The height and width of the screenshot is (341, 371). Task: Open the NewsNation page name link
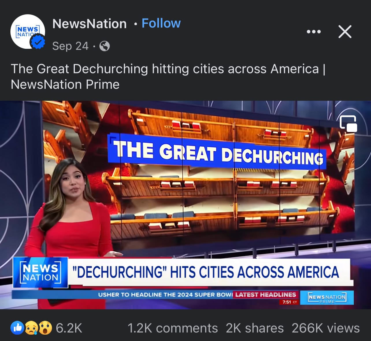point(90,24)
